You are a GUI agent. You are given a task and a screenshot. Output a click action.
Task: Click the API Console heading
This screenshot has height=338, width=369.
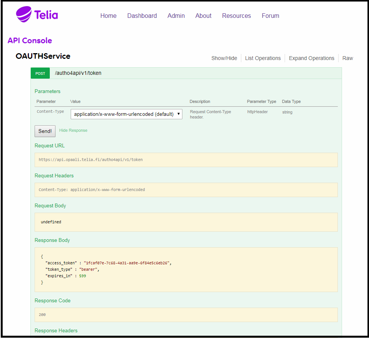coord(30,41)
